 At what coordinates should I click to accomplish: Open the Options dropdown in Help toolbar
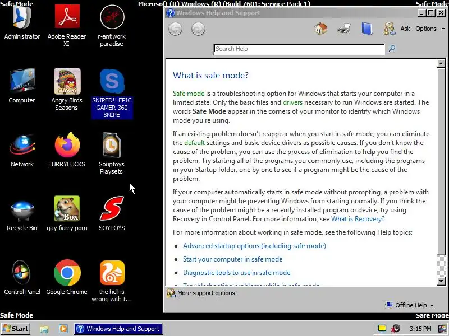[430, 29]
